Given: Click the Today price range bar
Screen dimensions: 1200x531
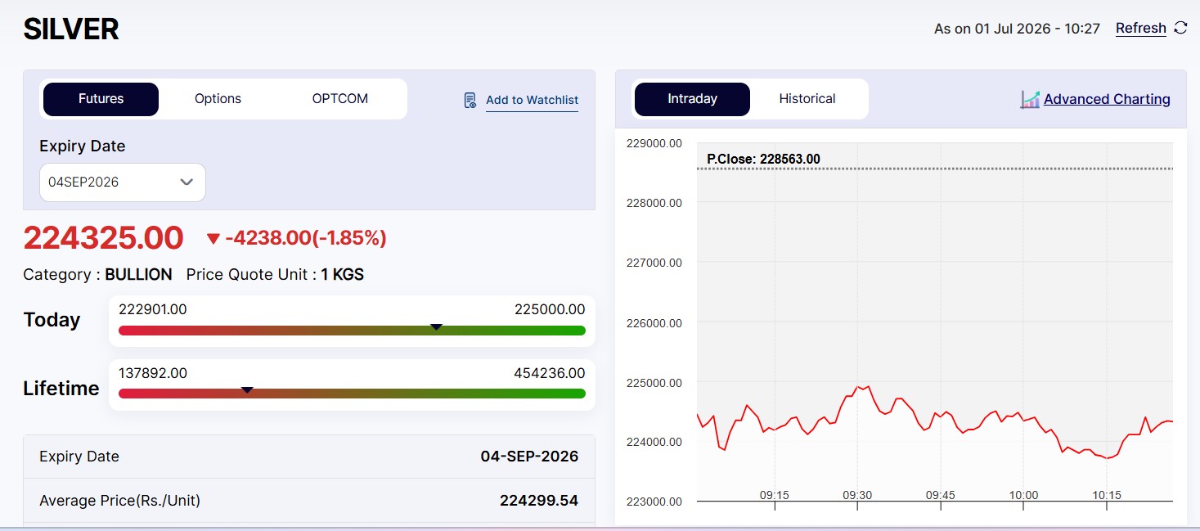Looking at the screenshot, I should pyautogui.click(x=352, y=331).
